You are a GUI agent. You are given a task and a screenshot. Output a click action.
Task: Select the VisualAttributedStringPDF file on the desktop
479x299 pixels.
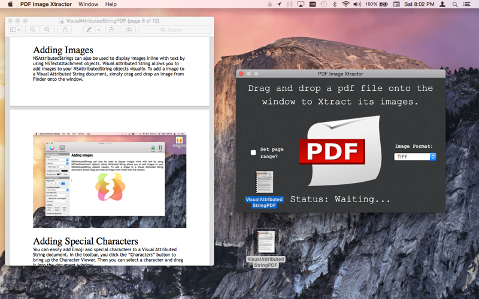click(x=265, y=249)
